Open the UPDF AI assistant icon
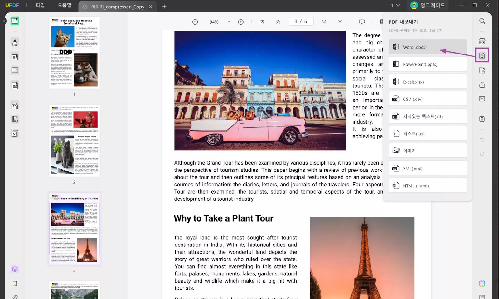499x299 pixels. pyautogui.click(x=482, y=283)
